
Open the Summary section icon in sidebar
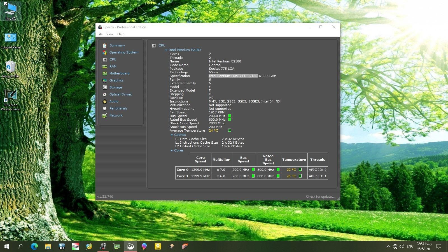tap(105, 45)
